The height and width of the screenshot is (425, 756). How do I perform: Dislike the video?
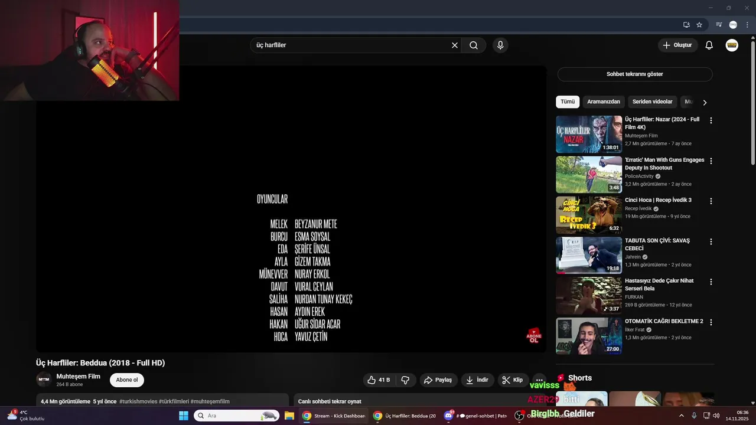(405, 380)
